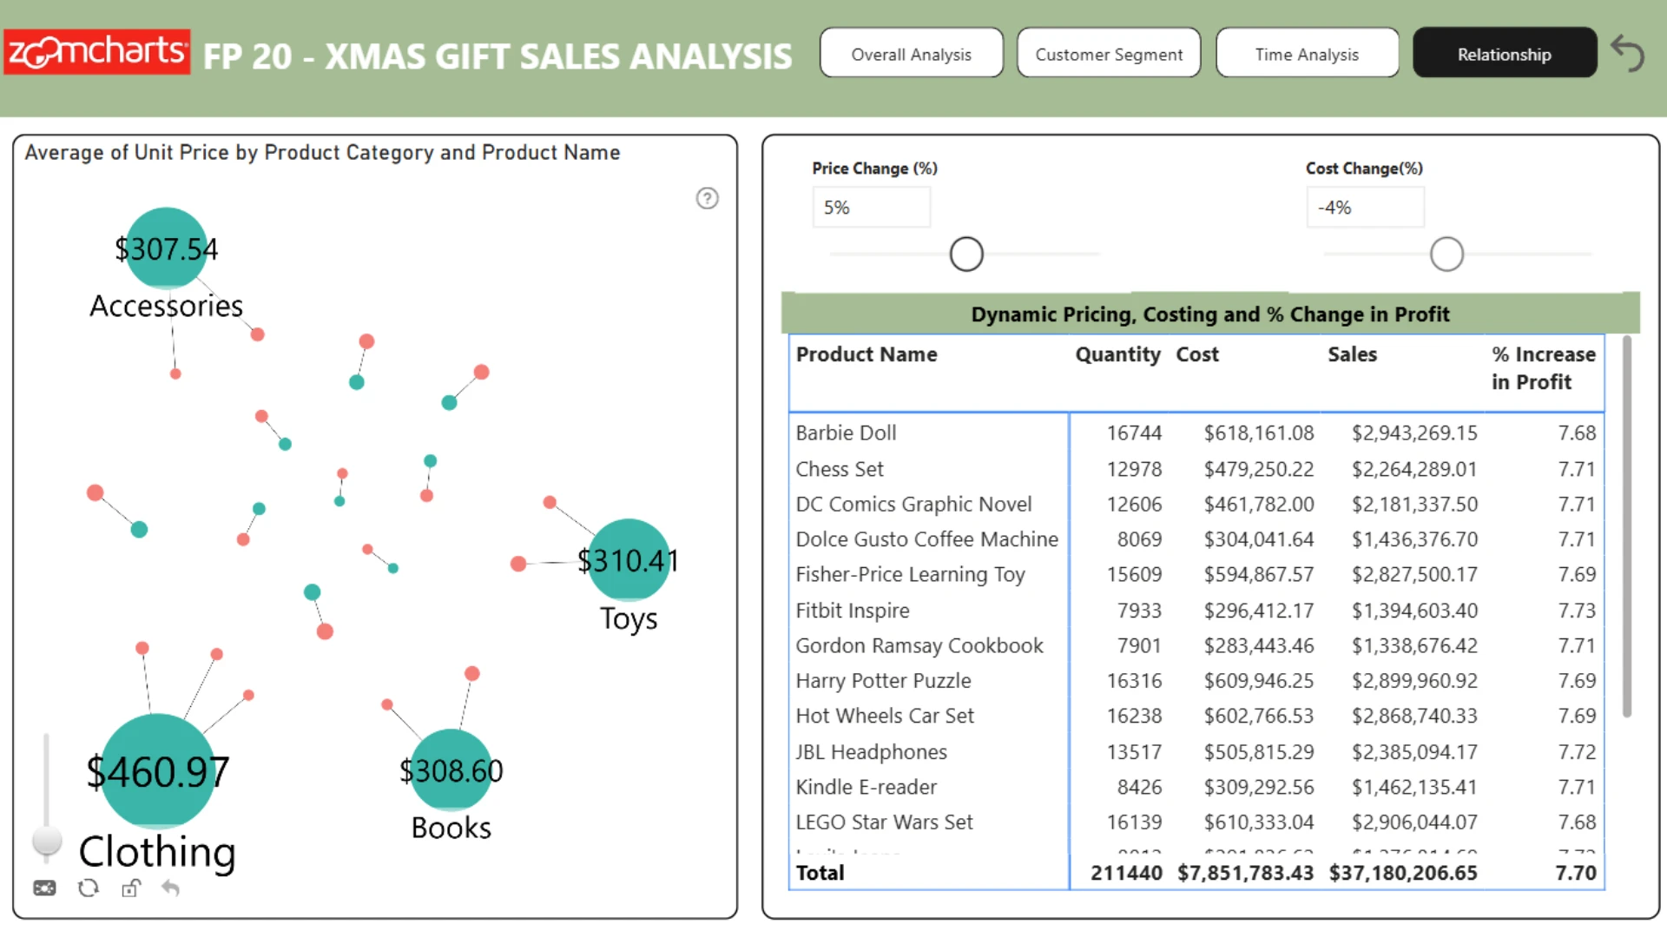The image size is (1667, 938).
Task: Expand the Books category node
Action: 451,770
